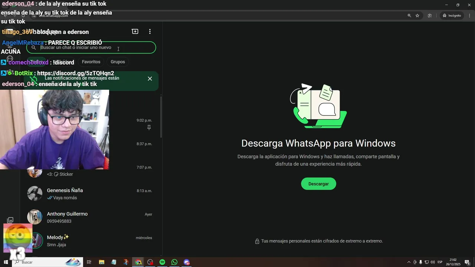Image resolution: width=475 pixels, height=267 pixels.
Task: Focus the 'Buscar un chat' search field
Action: click(91, 47)
